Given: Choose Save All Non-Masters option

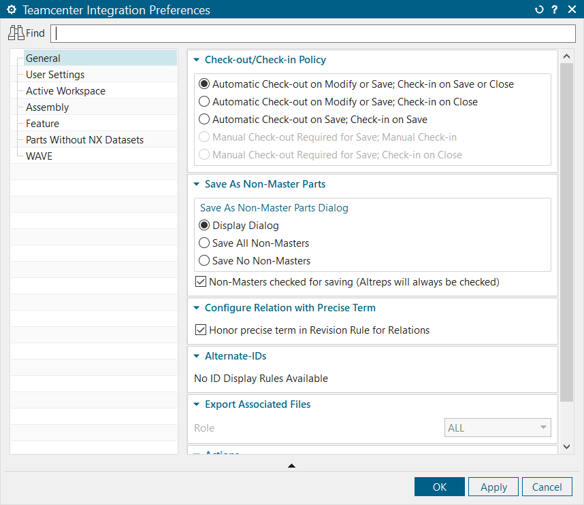Looking at the screenshot, I should coord(204,243).
